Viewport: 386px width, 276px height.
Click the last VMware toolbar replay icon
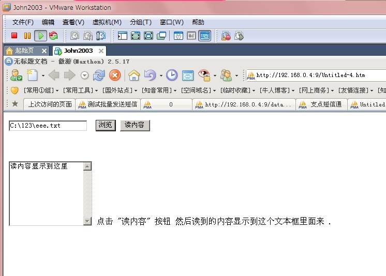coord(239,36)
